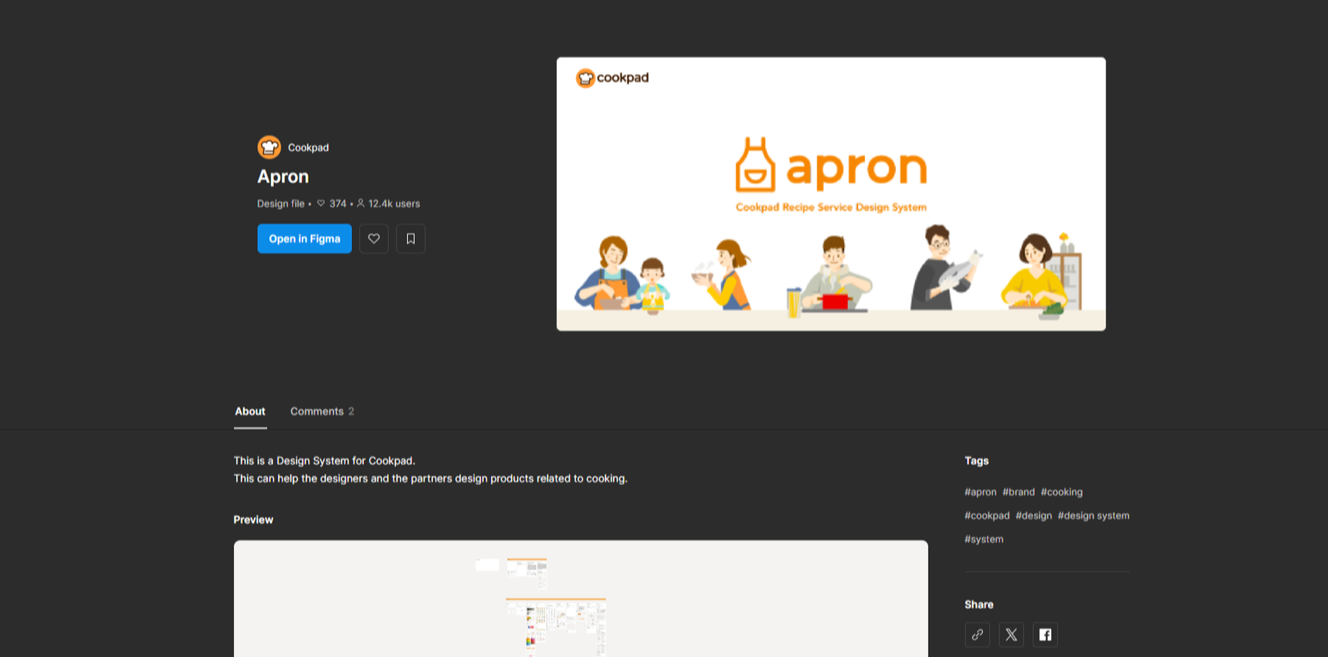Viewport: 1328px width, 657px height.
Task: Click 'This is a Design System for Cookpad.' text
Action: coord(325,461)
